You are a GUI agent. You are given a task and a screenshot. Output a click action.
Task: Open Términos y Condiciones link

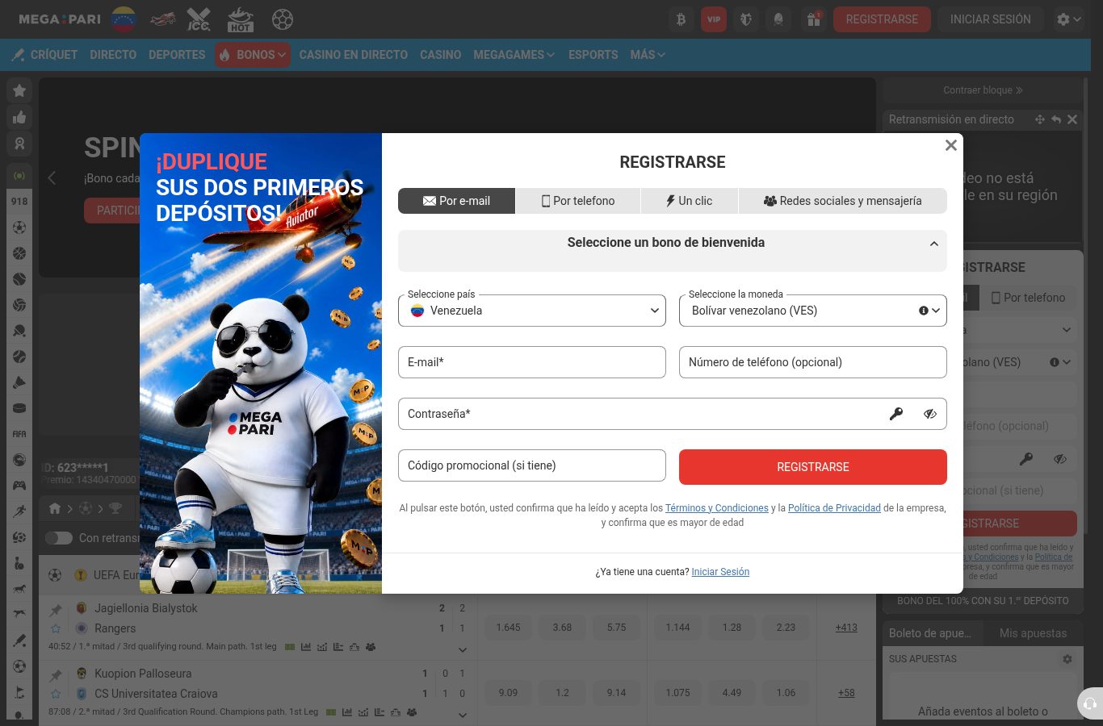[717, 508]
